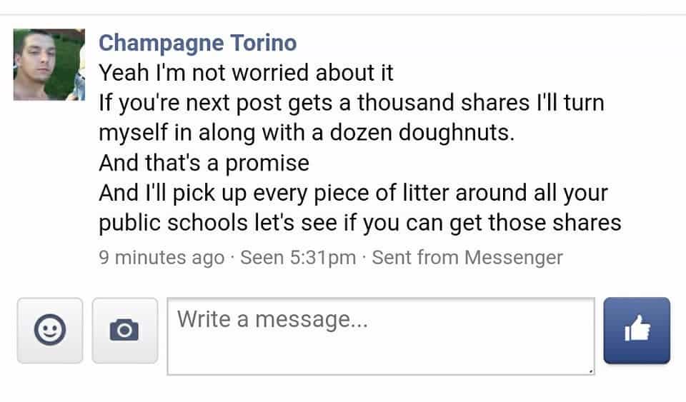Screen dimensions: 686x402
Task: Click the "Sent from Messenger" label
Action: [x=467, y=258]
